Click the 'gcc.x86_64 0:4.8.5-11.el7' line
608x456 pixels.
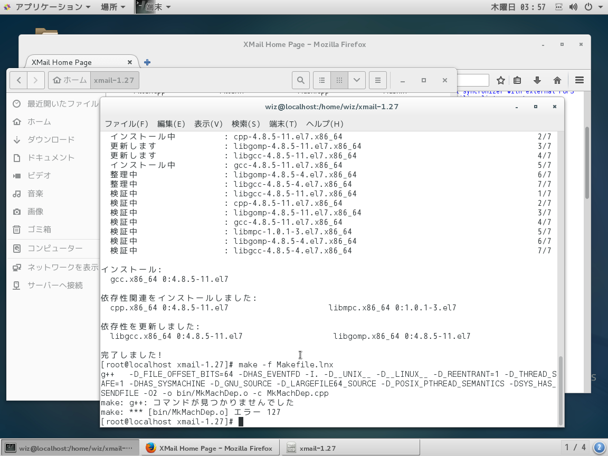(x=169, y=279)
